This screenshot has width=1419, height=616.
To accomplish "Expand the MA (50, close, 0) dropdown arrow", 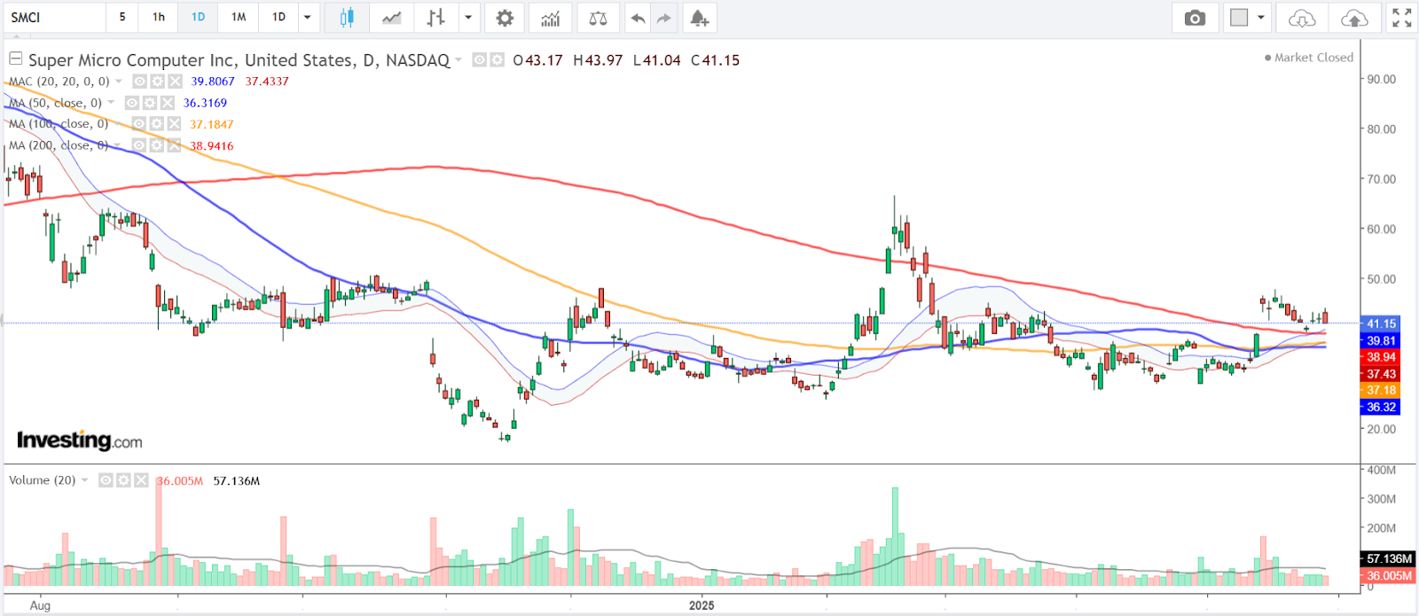I will pyautogui.click(x=111, y=103).
